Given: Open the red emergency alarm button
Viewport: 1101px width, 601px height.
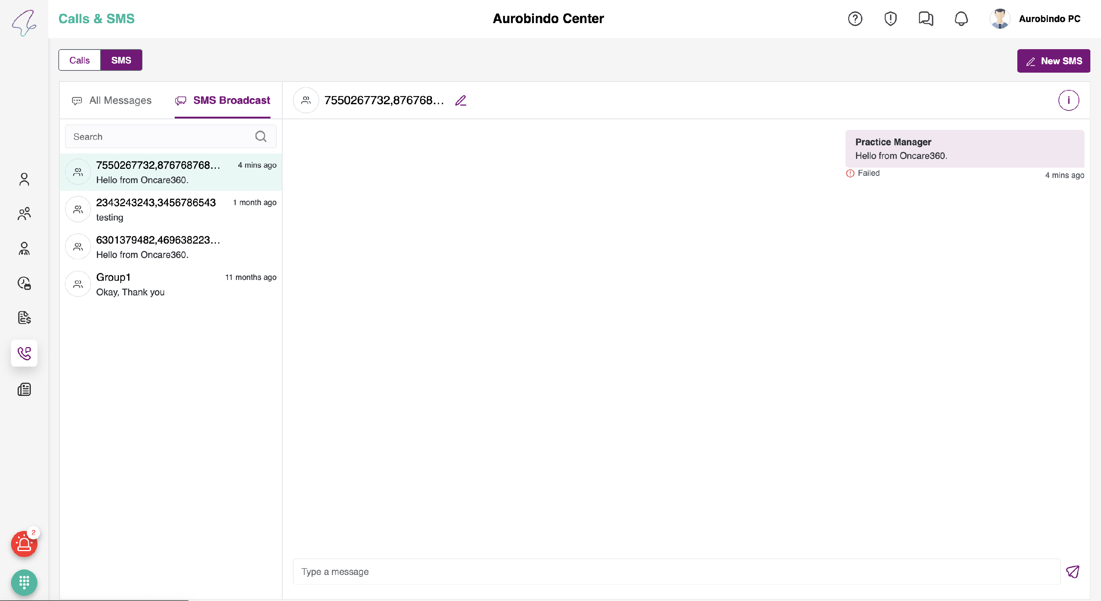Looking at the screenshot, I should pyautogui.click(x=24, y=544).
